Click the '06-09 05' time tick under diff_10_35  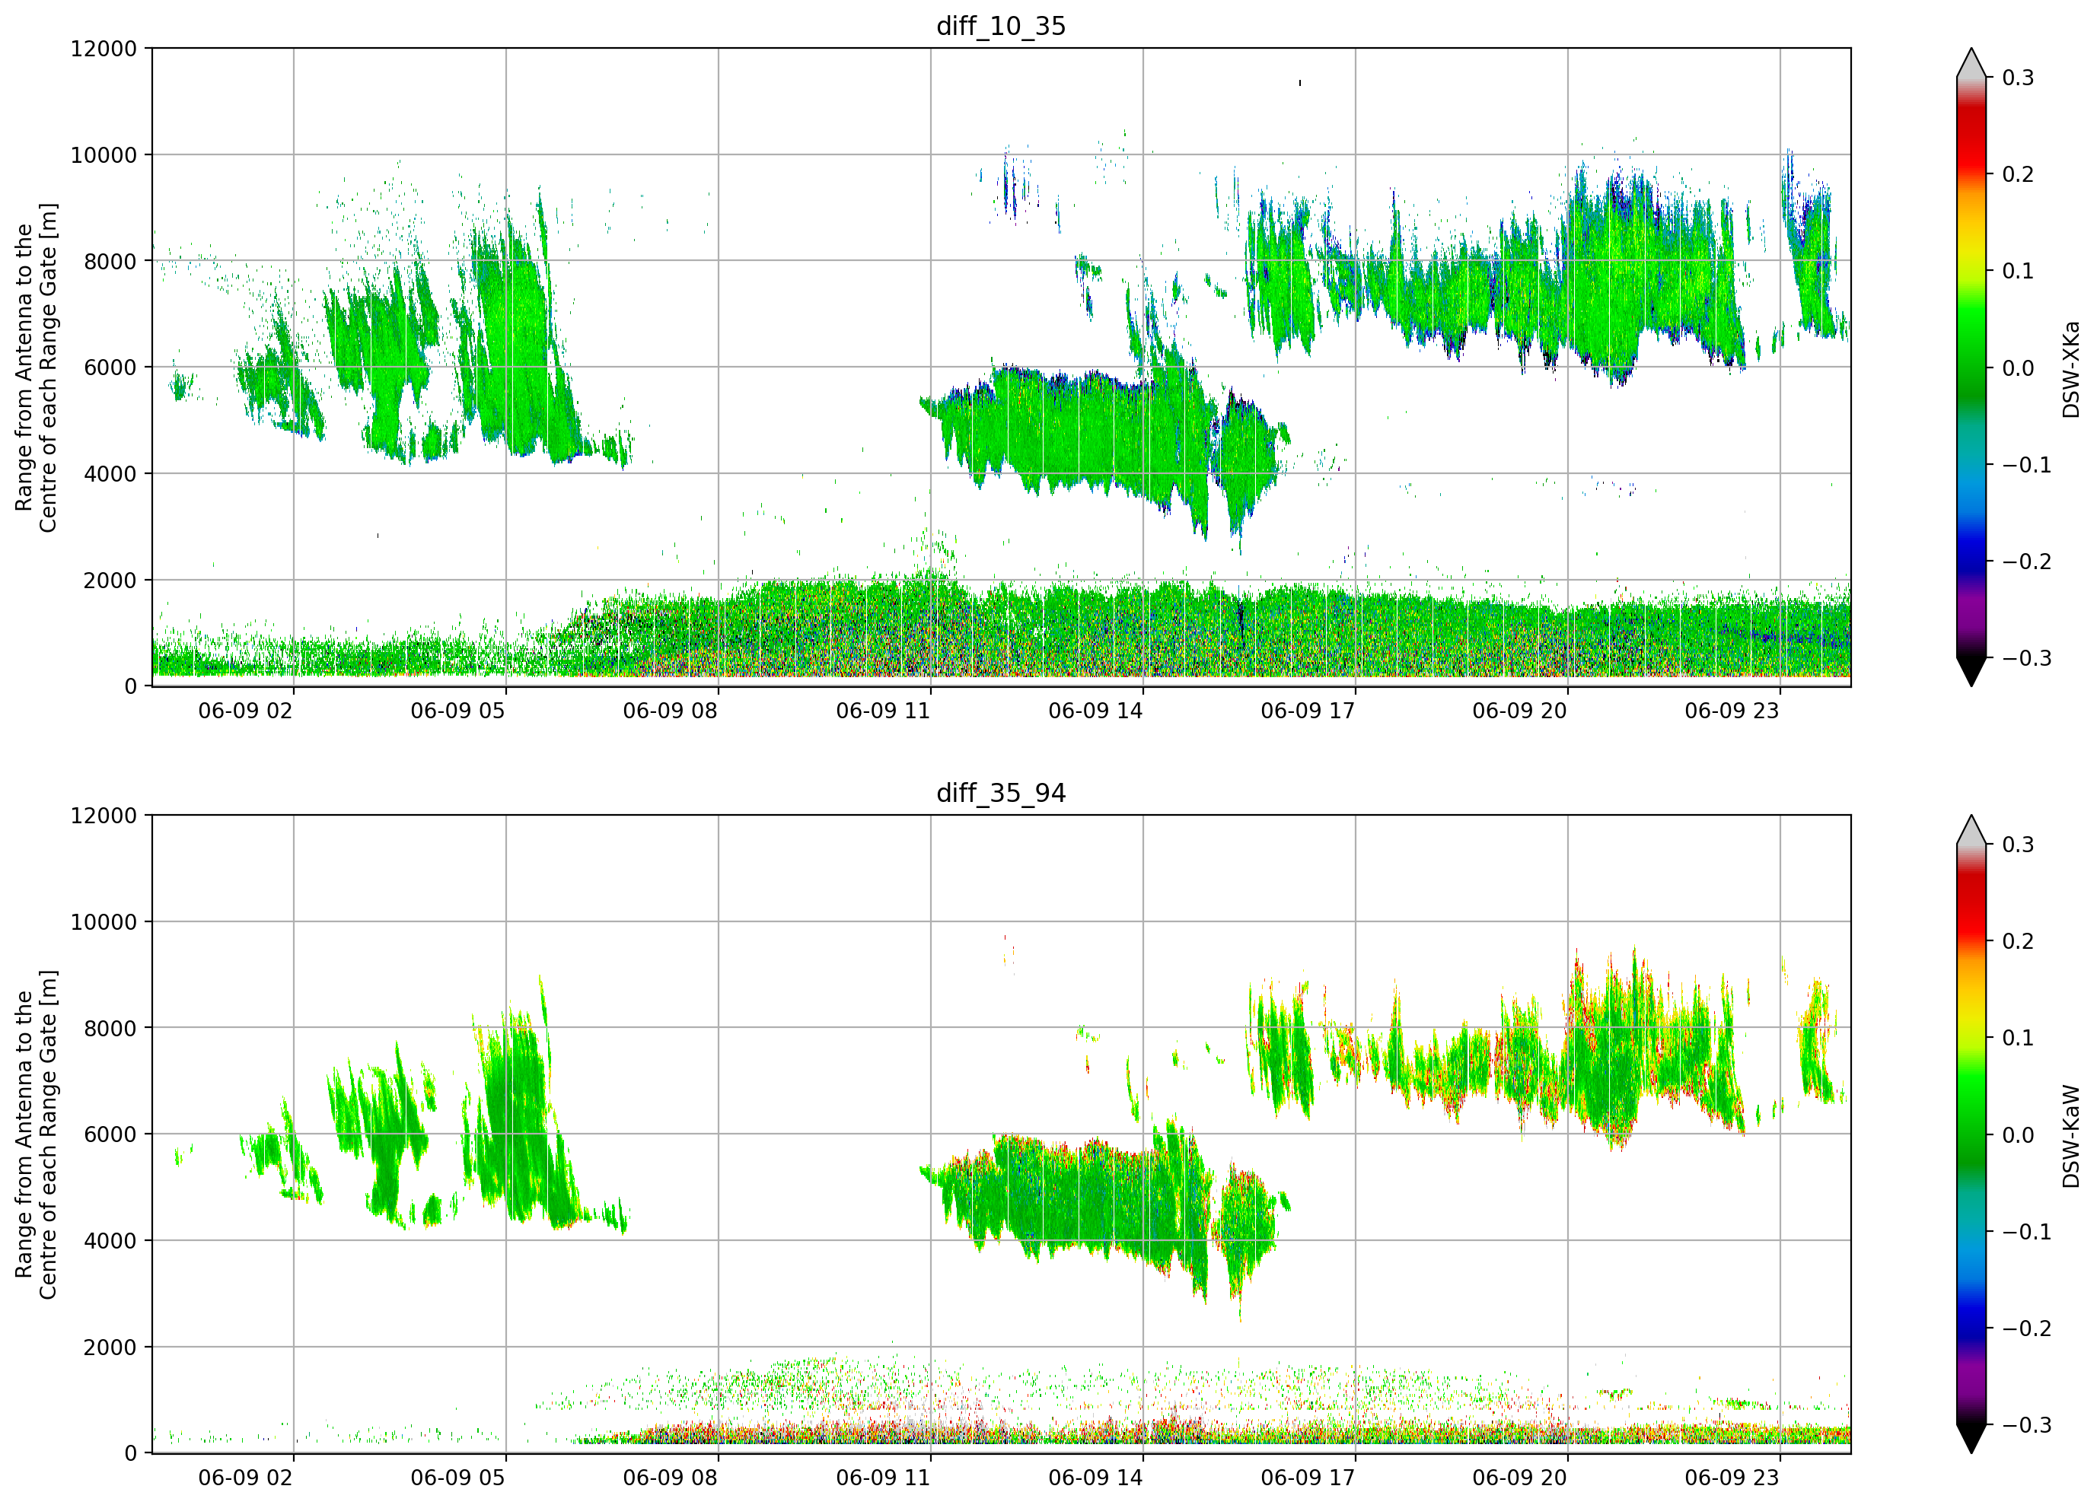[x=457, y=711]
